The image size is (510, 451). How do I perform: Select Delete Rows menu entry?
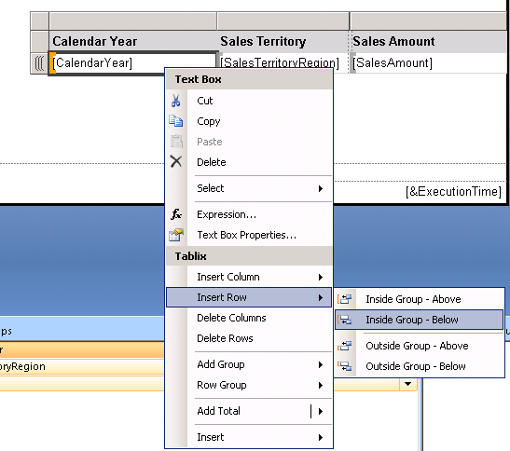[249, 338]
